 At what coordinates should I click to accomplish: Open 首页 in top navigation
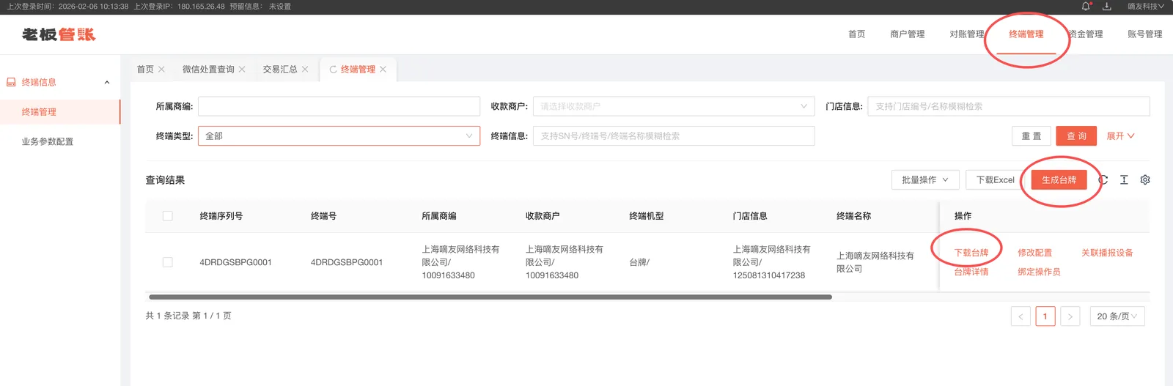tap(856, 34)
